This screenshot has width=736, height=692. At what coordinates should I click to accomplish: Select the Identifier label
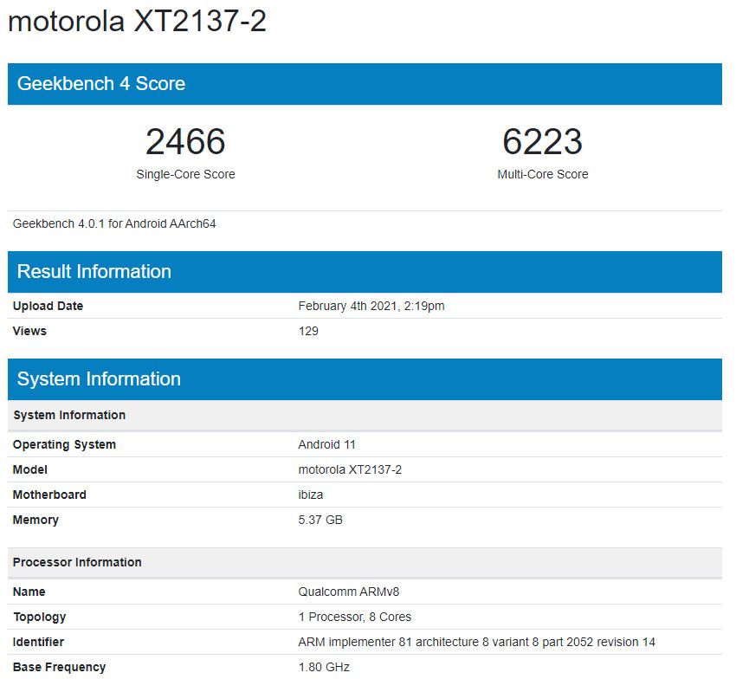[x=38, y=642]
